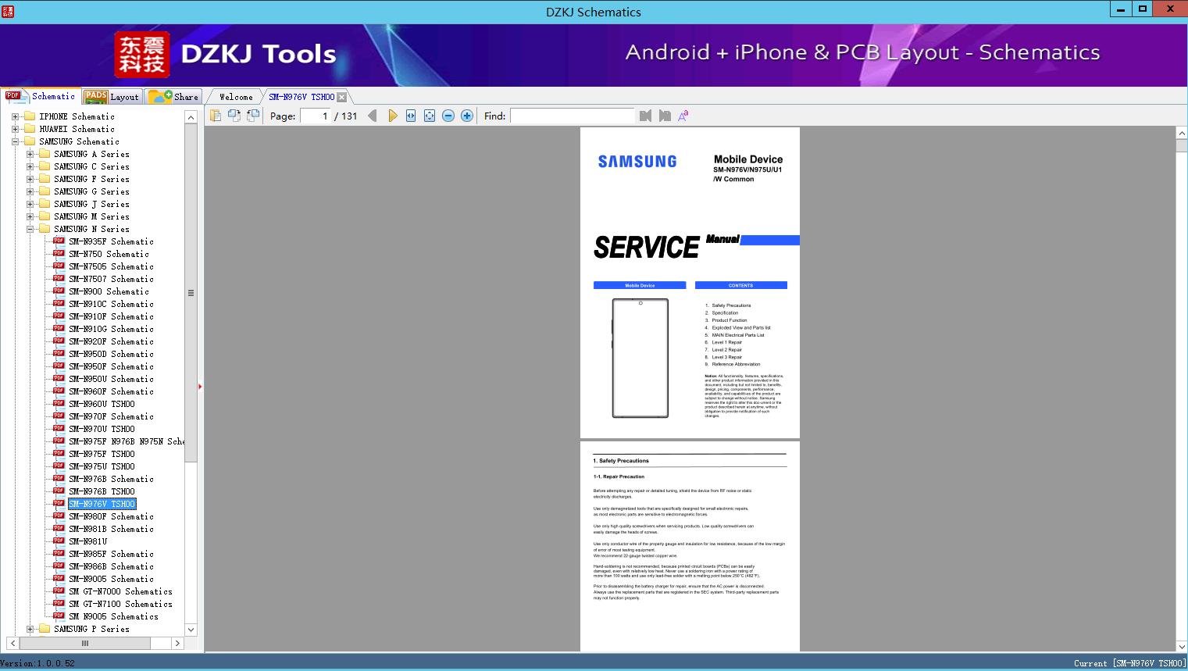Expand SAMSUNG J Series folder
The image size is (1188, 671).
click(x=30, y=204)
